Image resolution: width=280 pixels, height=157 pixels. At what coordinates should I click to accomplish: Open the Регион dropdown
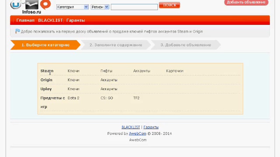coord(100,7)
